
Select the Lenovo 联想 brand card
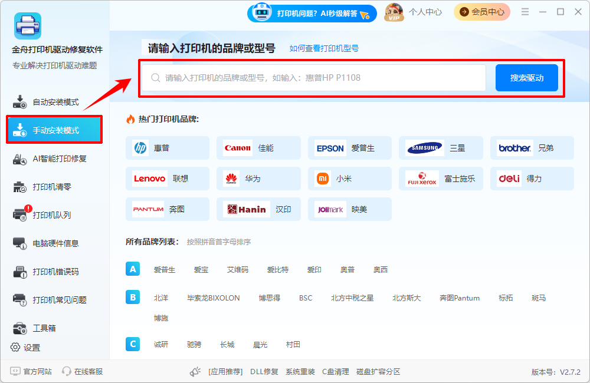(168, 179)
